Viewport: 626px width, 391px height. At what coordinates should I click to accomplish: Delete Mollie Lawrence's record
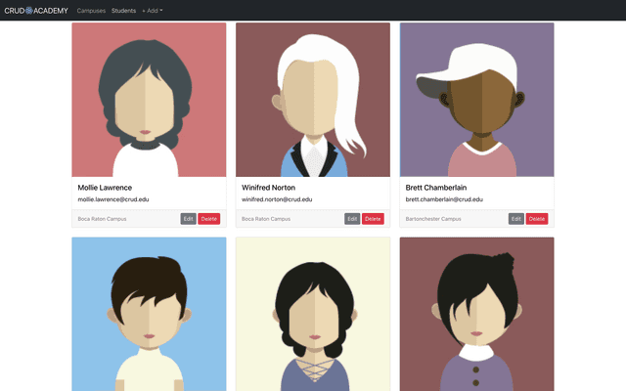point(209,219)
